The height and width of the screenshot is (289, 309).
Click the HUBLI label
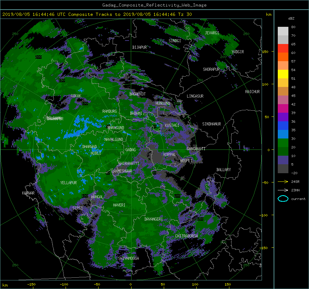click(96, 153)
